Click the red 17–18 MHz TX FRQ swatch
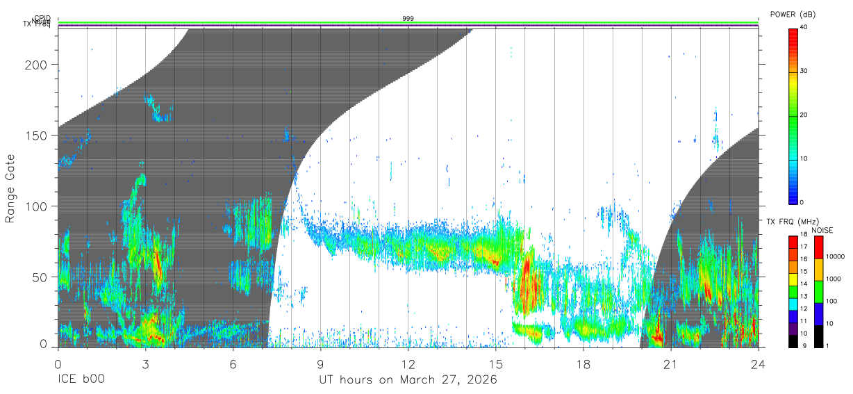 [x=793, y=243]
